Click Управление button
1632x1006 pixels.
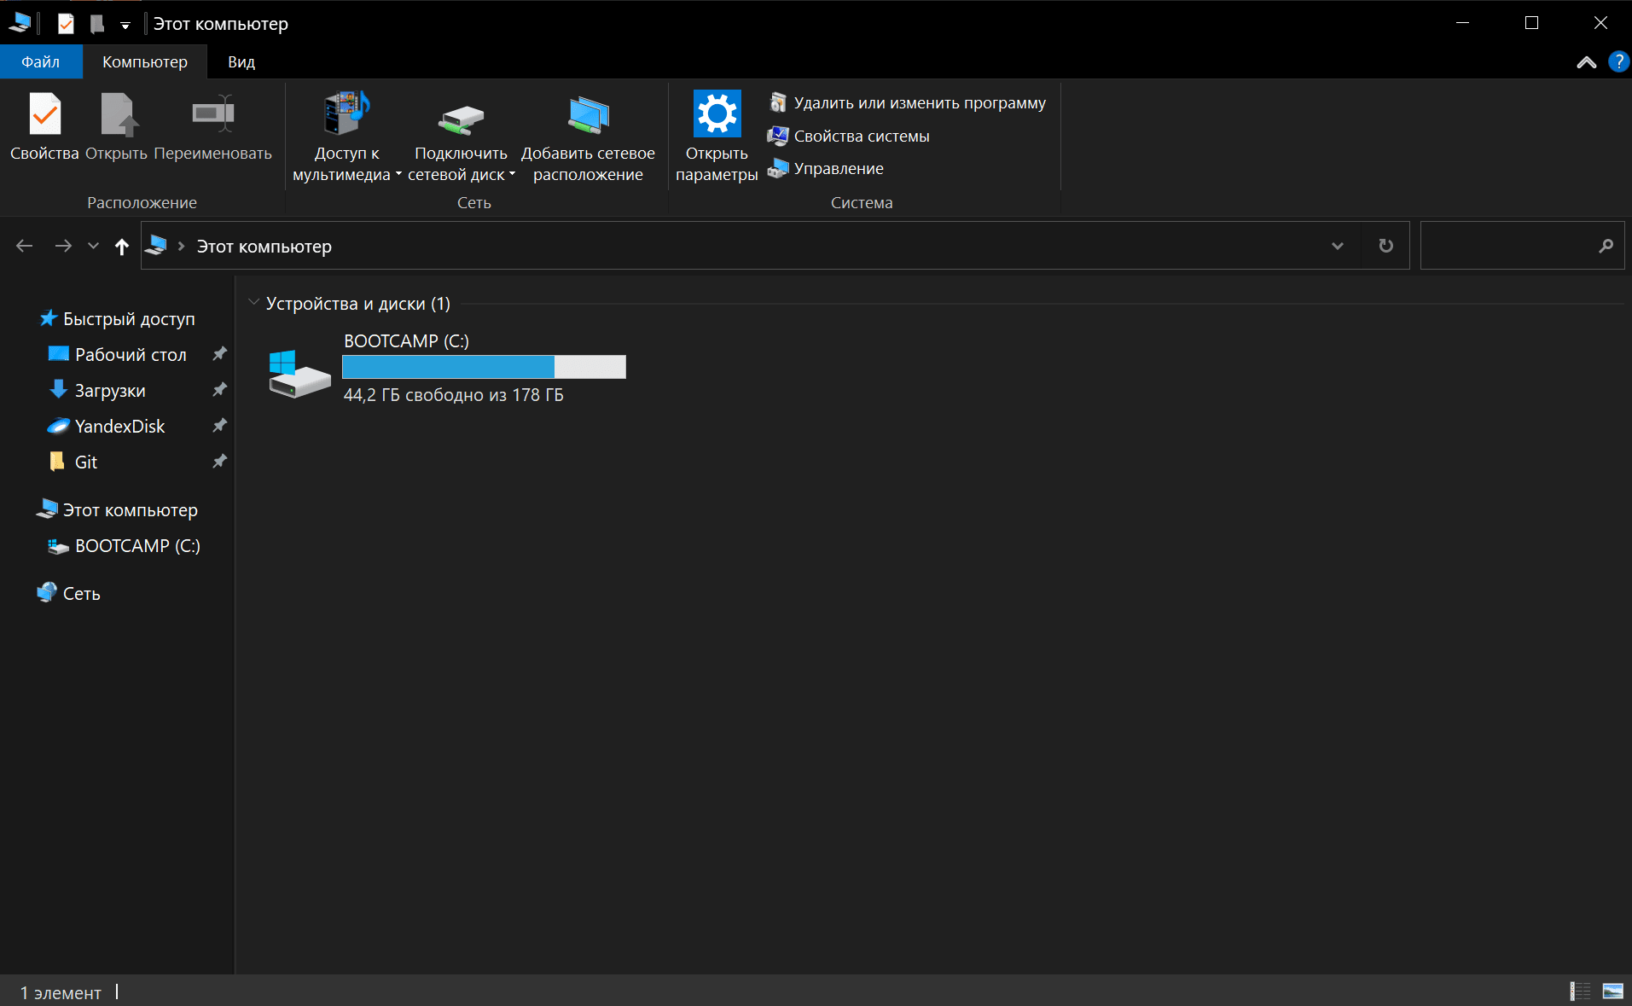(x=826, y=168)
